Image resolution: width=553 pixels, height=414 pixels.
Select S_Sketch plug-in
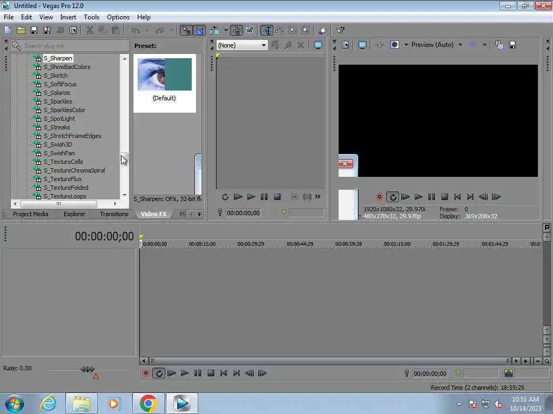tap(56, 75)
